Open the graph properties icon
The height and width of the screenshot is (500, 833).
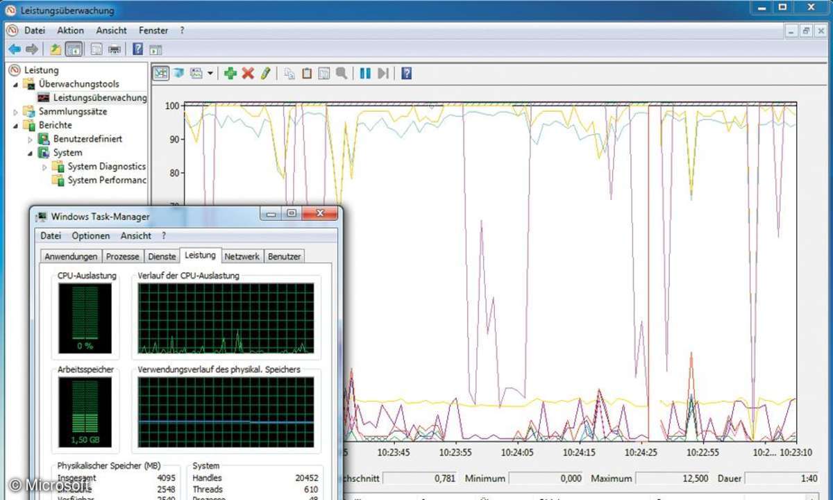324,73
